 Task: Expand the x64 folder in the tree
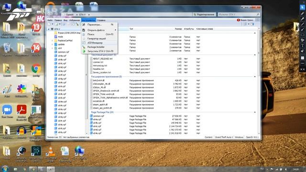point(52,48)
